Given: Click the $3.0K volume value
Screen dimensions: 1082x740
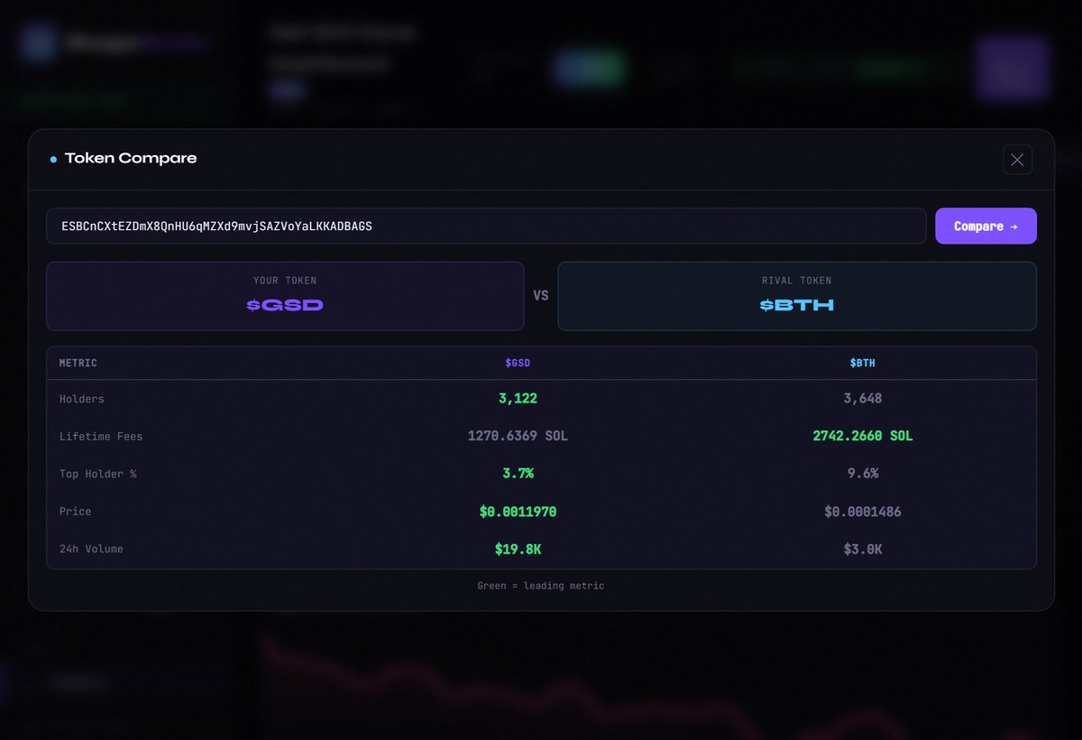Looking at the screenshot, I should pos(862,549).
